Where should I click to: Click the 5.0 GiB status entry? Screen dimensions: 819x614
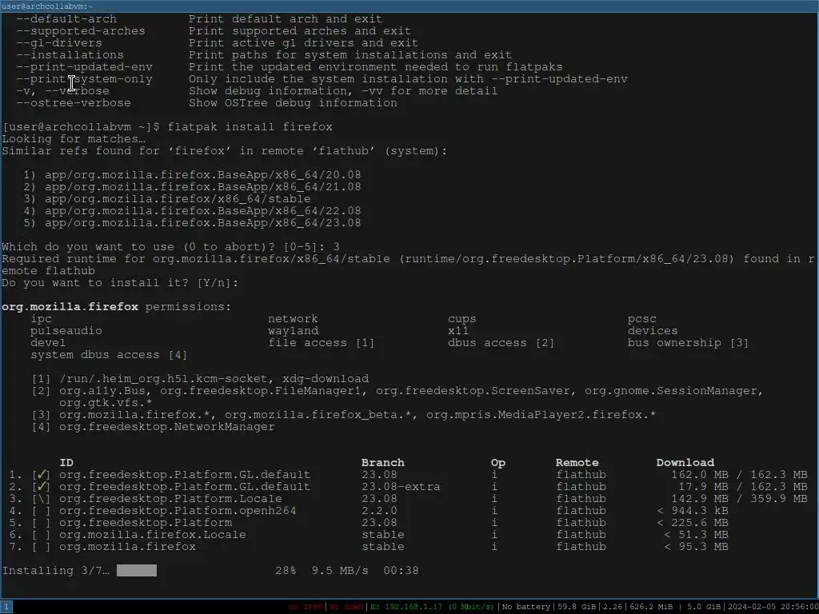705,607
